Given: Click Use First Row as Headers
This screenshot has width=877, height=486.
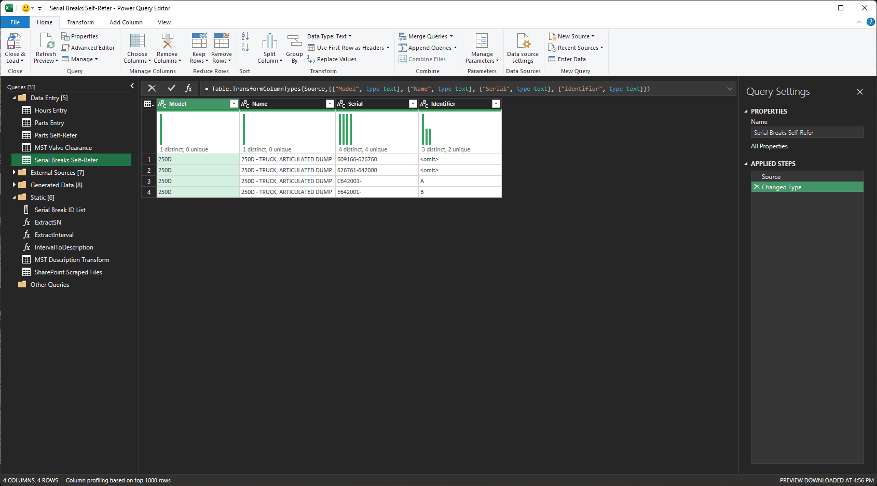Looking at the screenshot, I should tap(348, 48).
